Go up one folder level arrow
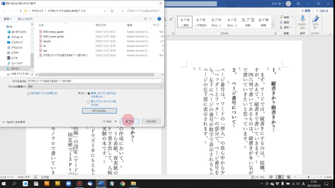Image resolution: width=335 pixels, height=188 pixels. [20, 11]
